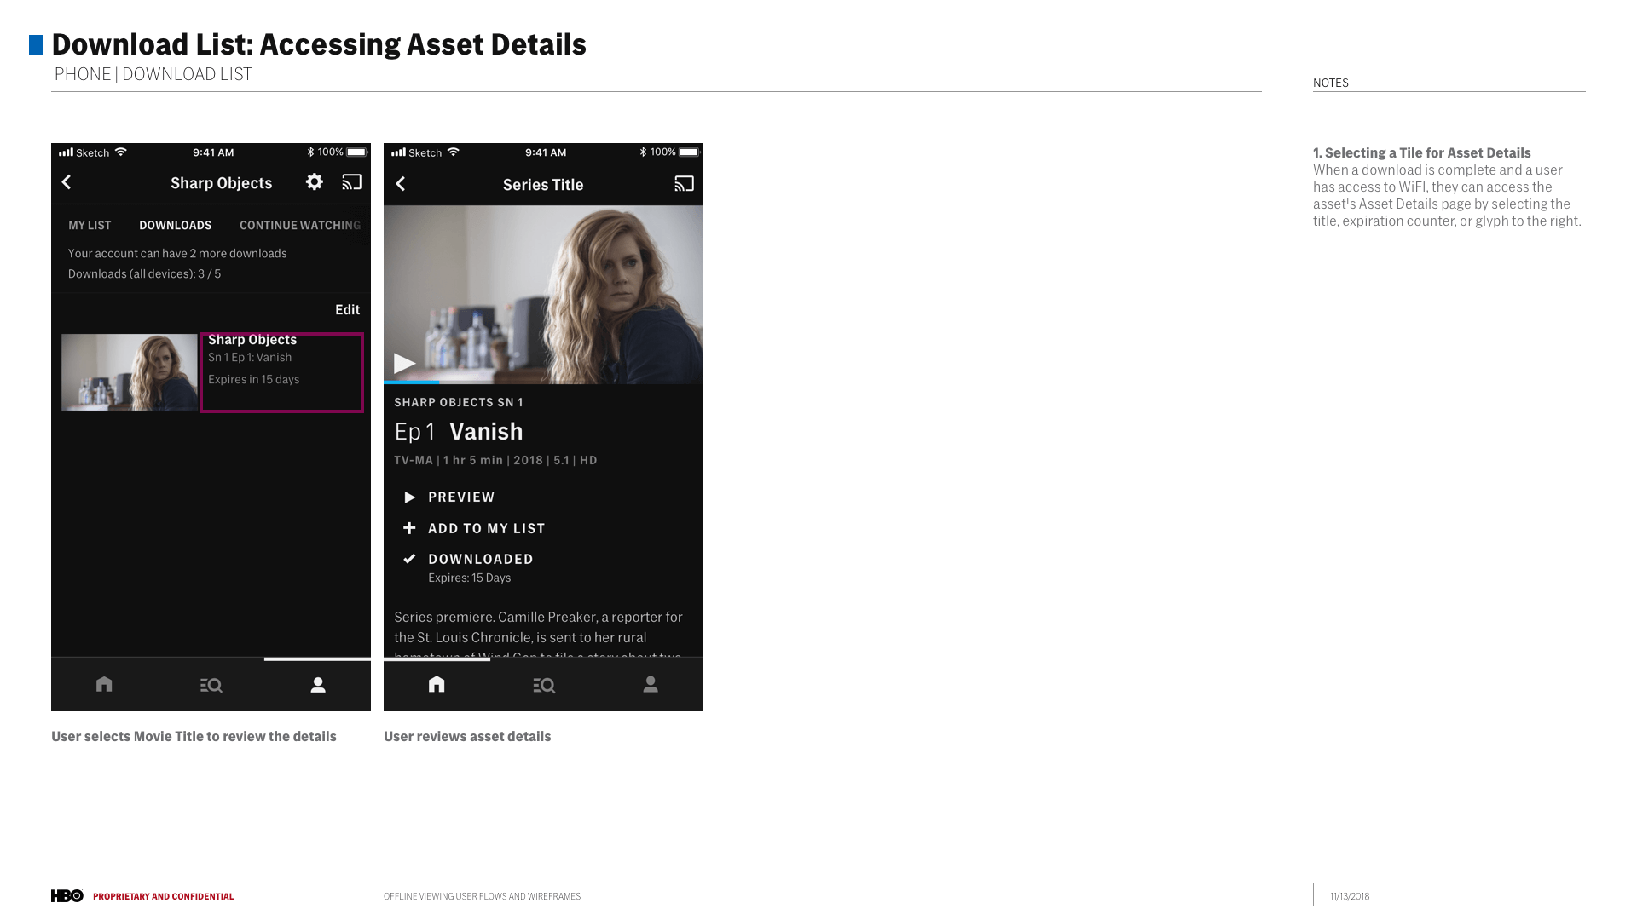Viewport: 1637px width, 920px height.
Task: Click the plus icon for Add to My List
Action: coord(409,528)
